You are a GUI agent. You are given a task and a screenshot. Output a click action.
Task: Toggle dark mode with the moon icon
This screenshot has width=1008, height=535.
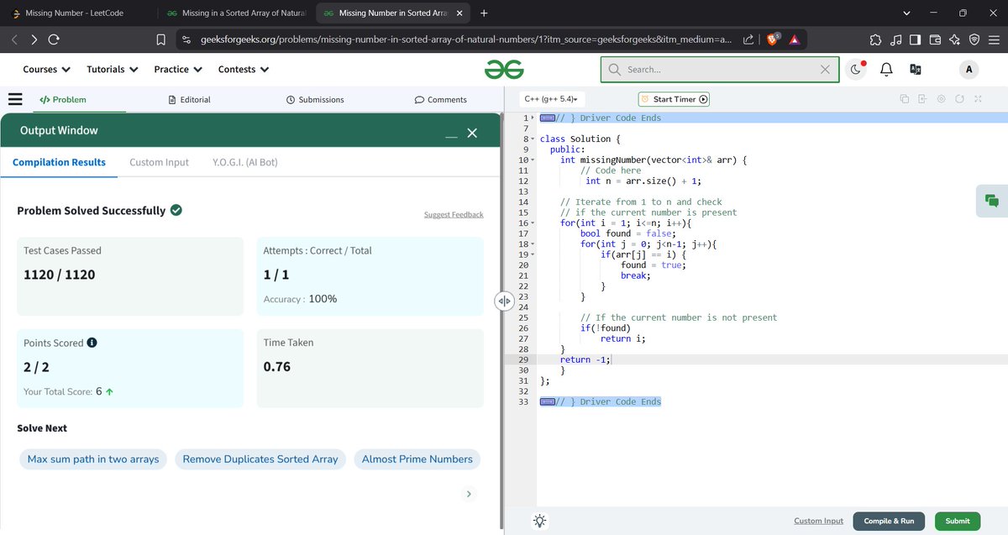[855, 70]
